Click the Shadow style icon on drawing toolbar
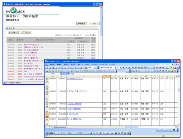This screenshot has height=139, width=183. point(125,133)
